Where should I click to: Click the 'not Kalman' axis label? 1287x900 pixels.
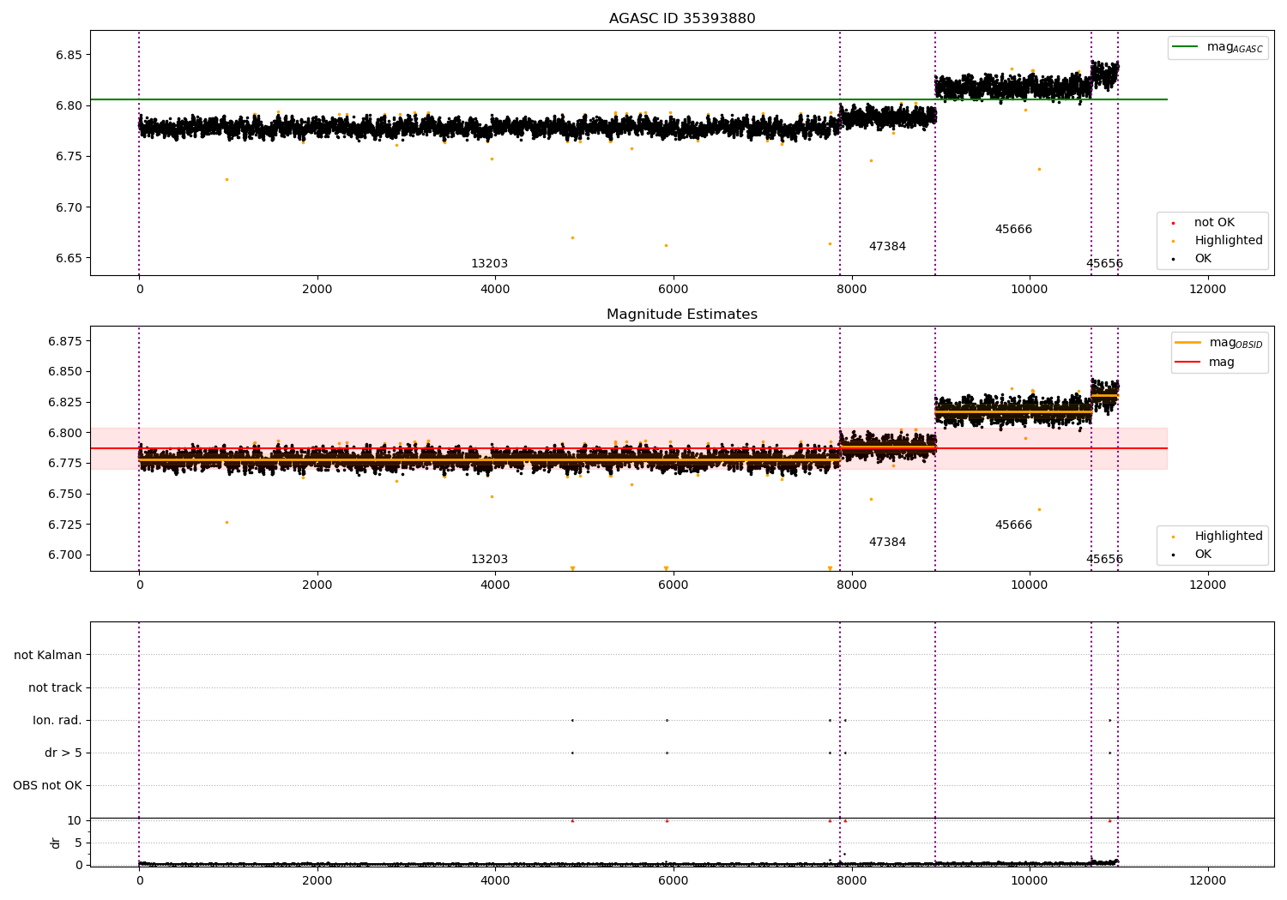click(x=48, y=656)
